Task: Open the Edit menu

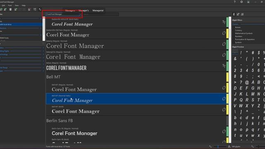Action: (3, 5)
